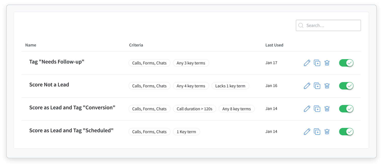383x166 pixels.
Task: Open the Score as Lead and Tag "Scheduled" rule
Action: (x=71, y=131)
